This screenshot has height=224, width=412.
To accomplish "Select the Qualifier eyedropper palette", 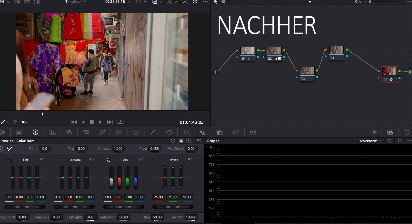I will point(153,132).
